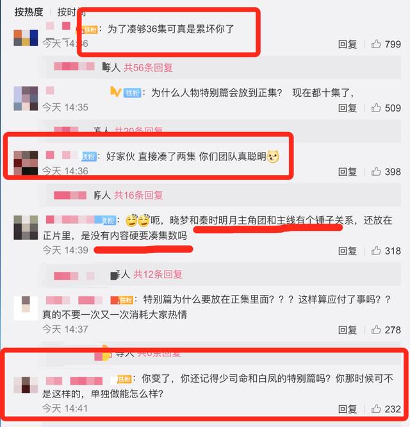Click the yellow V verified badge

coord(115,92)
